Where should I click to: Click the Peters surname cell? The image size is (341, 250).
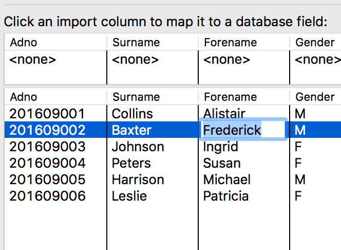point(131,163)
